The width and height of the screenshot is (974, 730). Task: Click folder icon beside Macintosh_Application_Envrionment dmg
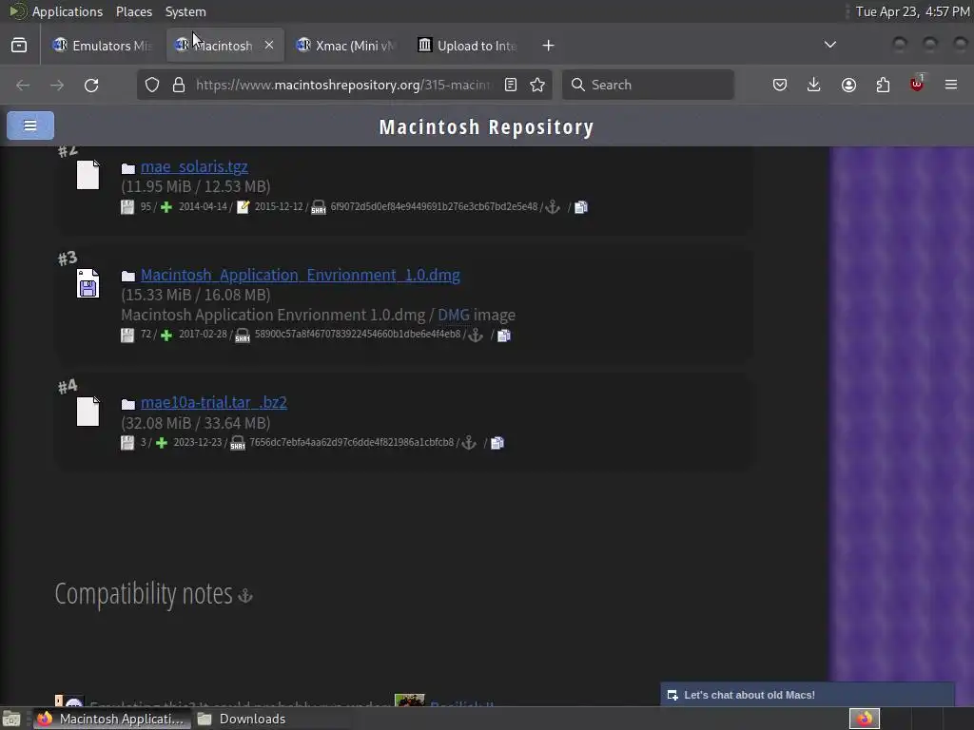(x=128, y=277)
